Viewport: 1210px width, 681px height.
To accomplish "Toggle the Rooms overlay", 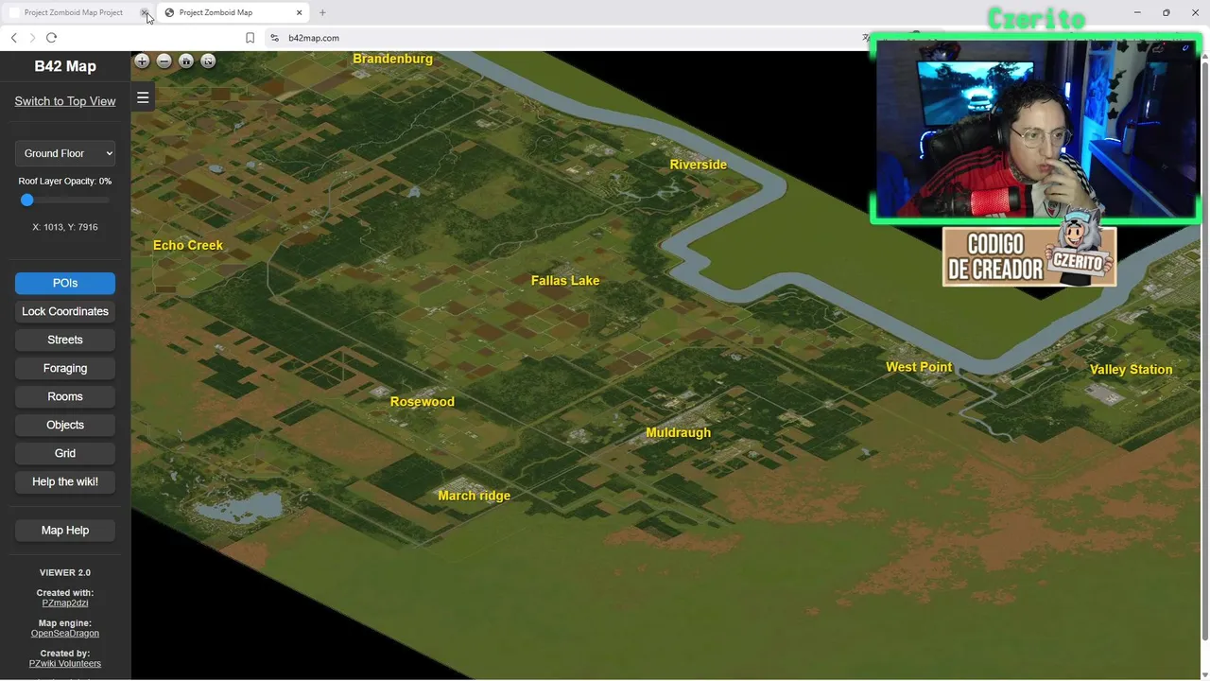I will 65,396.
